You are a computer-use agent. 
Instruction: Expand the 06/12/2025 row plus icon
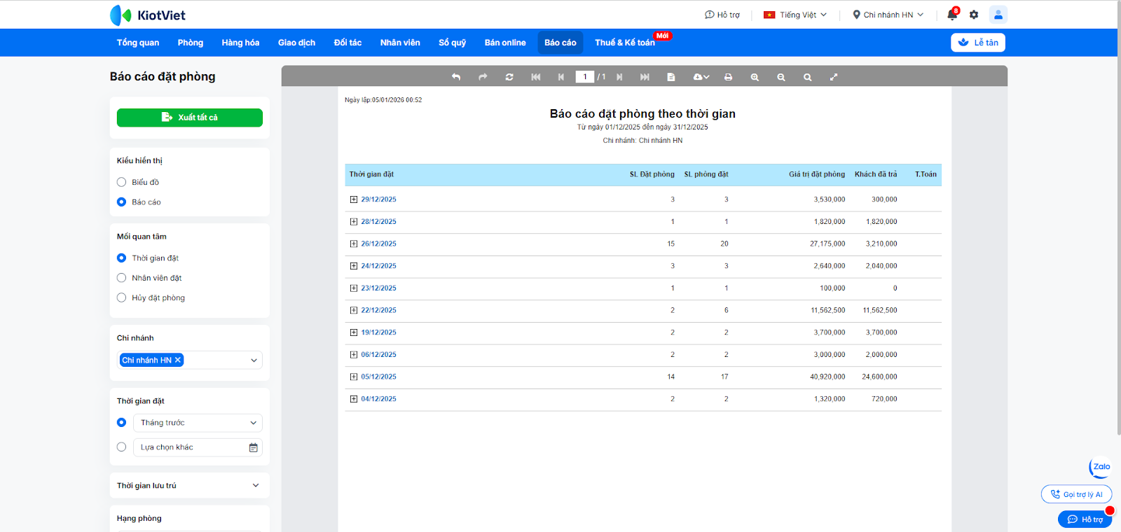coord(354,355)
